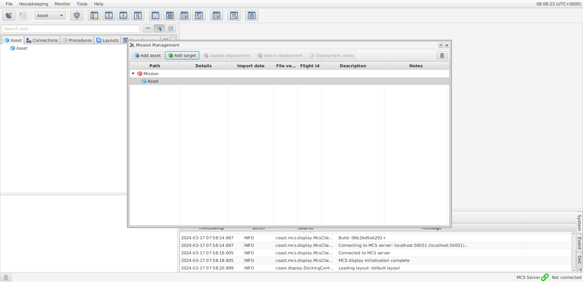The width and height of the screenshot is (583, 282).
Task: Toggle the sort-descending numeric button
Action: pos(159,29)
